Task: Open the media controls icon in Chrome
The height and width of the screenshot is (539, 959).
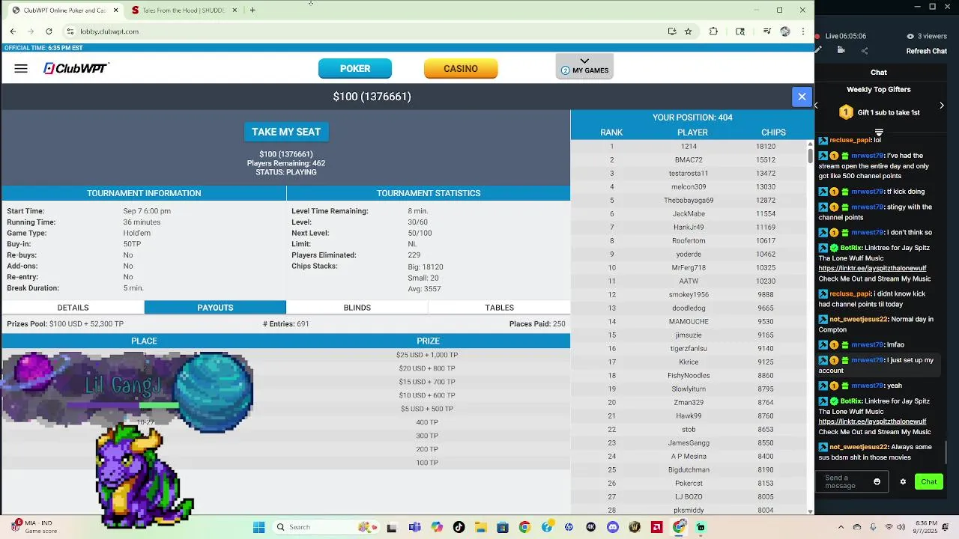Action: (x=767, y=31)
